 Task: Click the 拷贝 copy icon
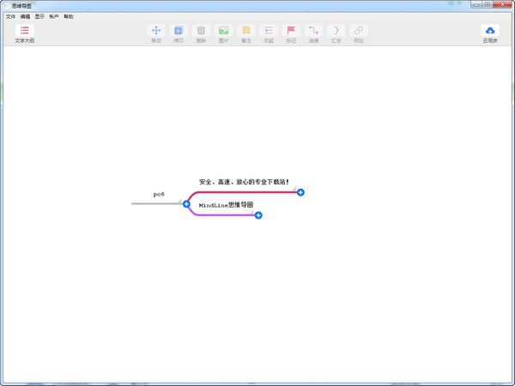pyautogui.click(x=179, y=31)
